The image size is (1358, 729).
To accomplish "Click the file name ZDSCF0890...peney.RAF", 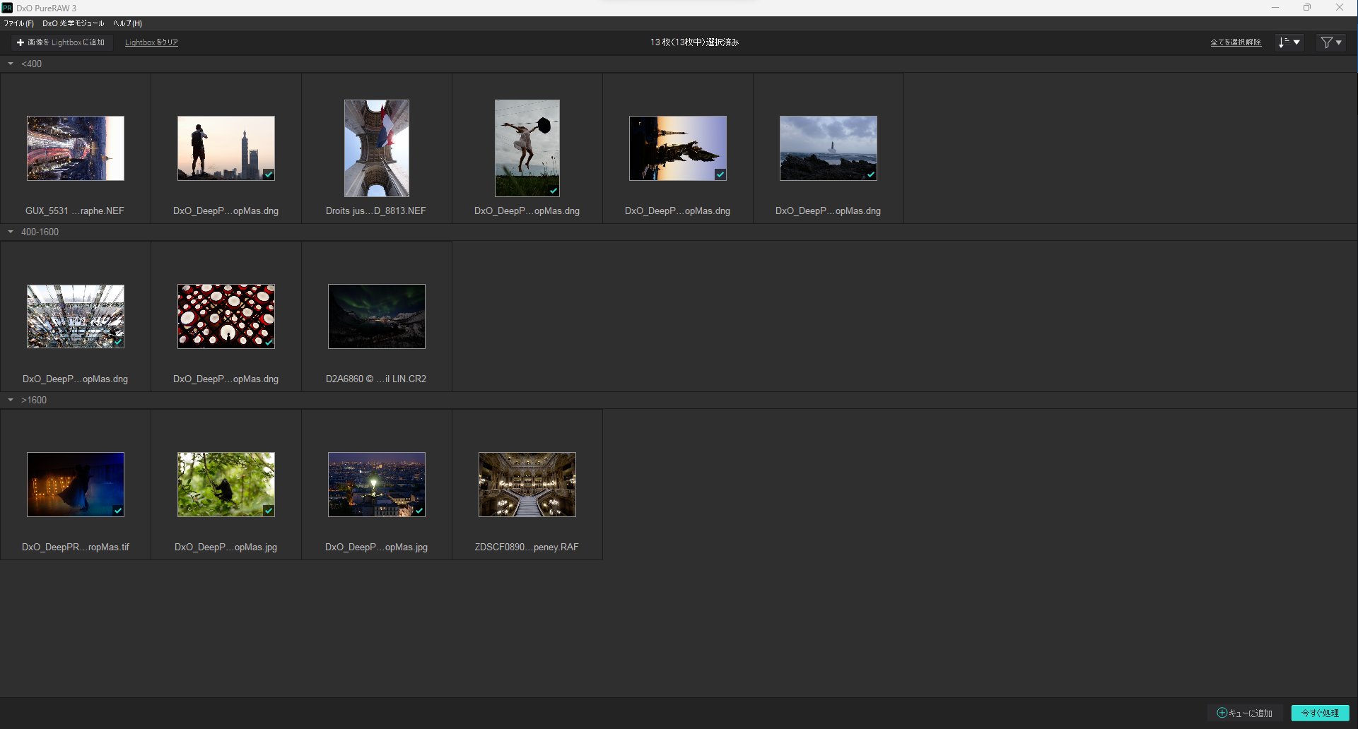I will [527, 547].
